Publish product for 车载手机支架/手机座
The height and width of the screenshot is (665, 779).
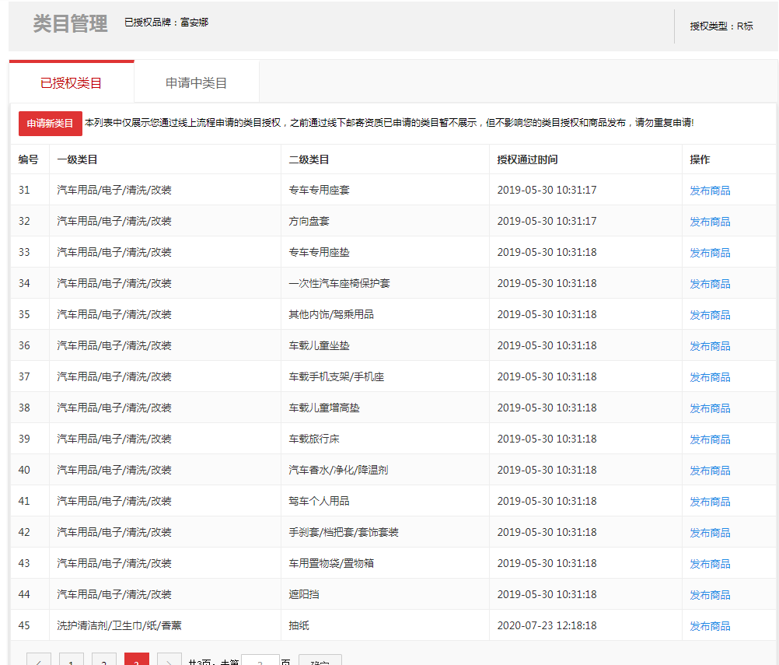point(710,377)
